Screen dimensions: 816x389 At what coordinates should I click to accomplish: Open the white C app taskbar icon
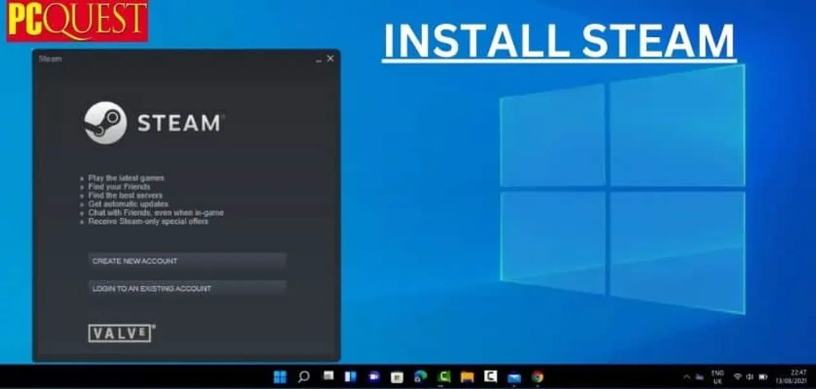pos(490,376)
